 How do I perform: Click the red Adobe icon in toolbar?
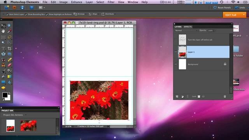[x=14, y=7]
